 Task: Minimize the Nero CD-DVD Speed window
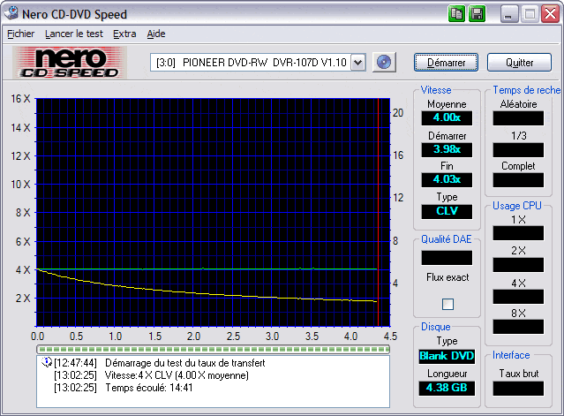point(509,14)
